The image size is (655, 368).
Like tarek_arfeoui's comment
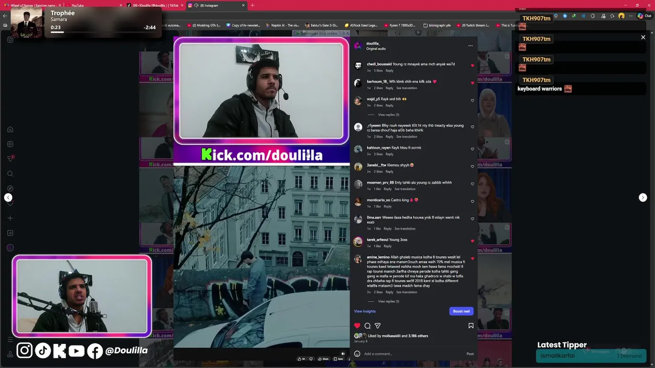pyautogui.click(x=472, y=241)
